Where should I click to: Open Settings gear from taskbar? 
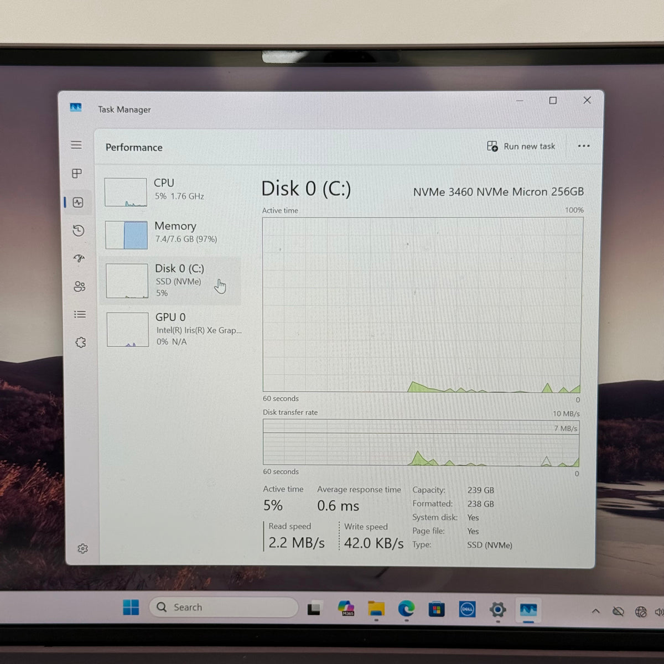click(497, 610)
